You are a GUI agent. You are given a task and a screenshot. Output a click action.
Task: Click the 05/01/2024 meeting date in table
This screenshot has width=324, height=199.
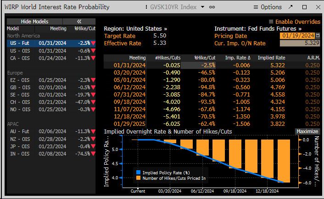(x=129, y=80)
